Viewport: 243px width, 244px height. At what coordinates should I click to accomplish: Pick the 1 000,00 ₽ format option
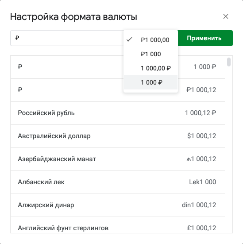pos(150,68)
